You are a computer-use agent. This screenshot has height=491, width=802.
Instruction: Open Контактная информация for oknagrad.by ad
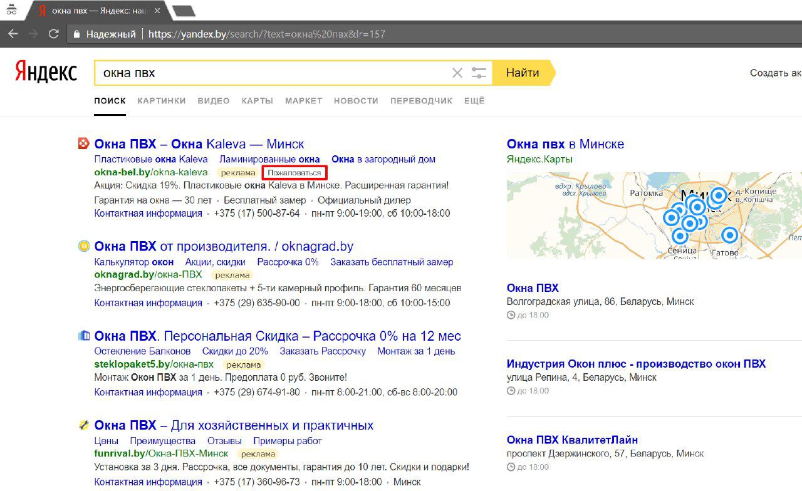[x=148, y=302]
